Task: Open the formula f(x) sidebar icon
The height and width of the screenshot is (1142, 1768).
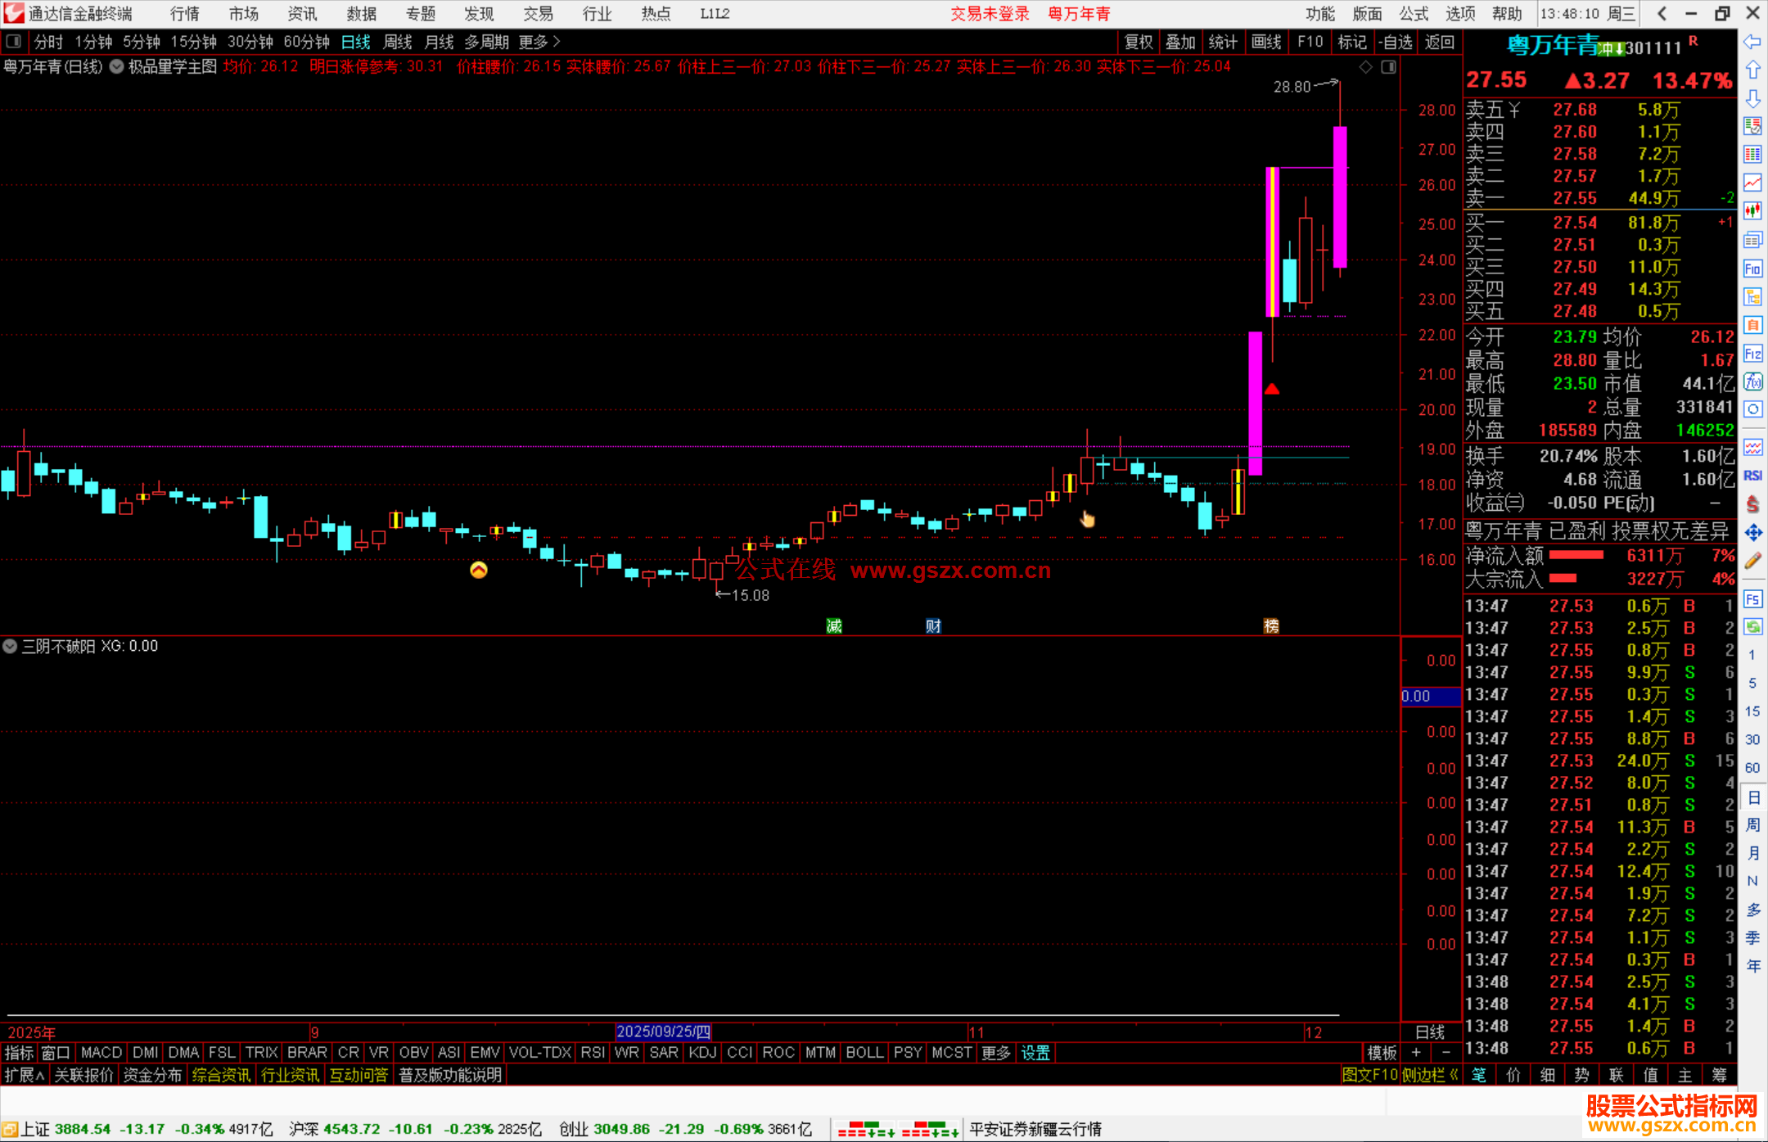Action: (1752, 381)
